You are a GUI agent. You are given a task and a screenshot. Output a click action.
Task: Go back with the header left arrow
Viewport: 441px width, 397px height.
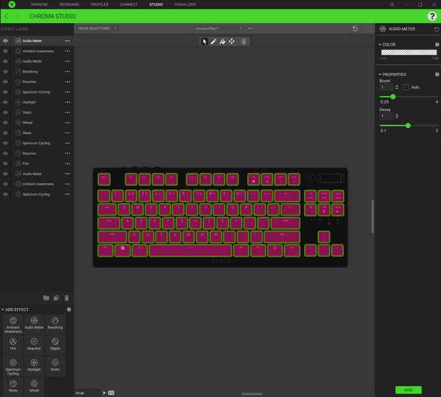[6, 16]
